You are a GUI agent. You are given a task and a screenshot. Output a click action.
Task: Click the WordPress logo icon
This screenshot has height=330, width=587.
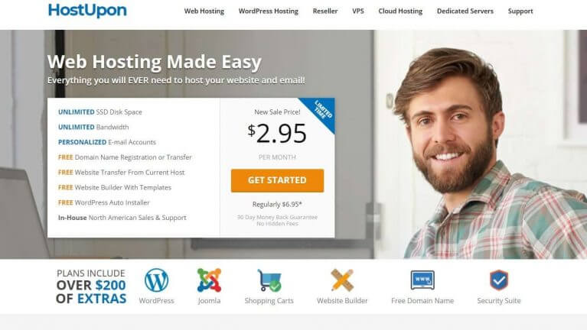click(x=156, y=280)
